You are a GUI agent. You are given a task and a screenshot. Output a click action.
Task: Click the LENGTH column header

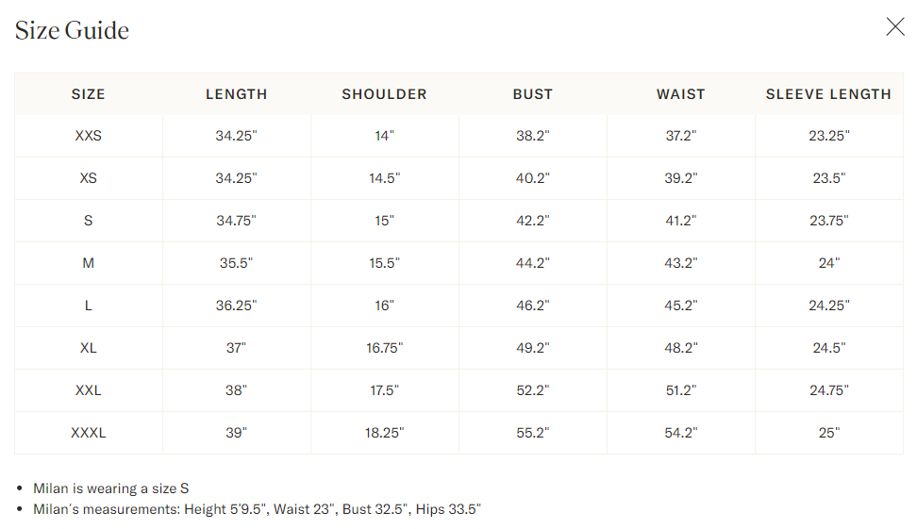236,94
